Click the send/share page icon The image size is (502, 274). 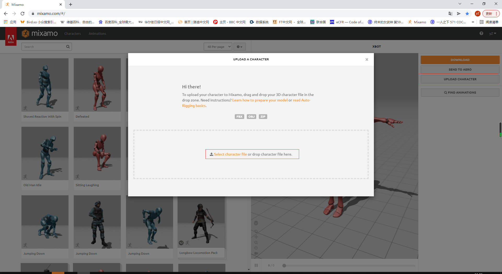click(459, 14)
